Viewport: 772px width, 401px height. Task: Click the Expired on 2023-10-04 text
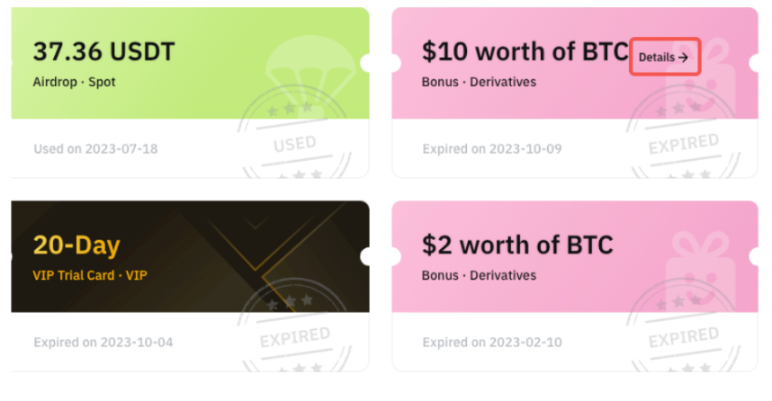[102, 342]
